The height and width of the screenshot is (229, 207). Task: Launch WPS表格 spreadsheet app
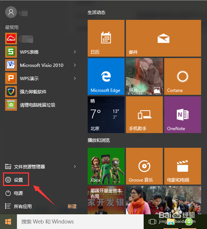coord(29,52)
